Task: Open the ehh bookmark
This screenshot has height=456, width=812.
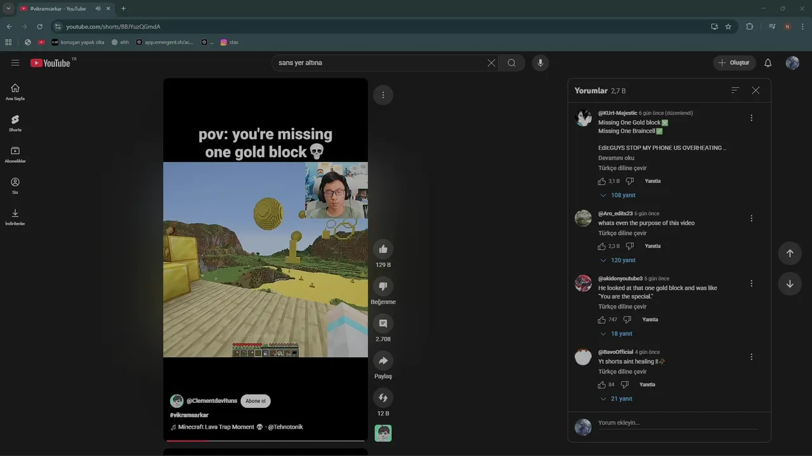Action: pyautogui.click(x=120, y=42)
